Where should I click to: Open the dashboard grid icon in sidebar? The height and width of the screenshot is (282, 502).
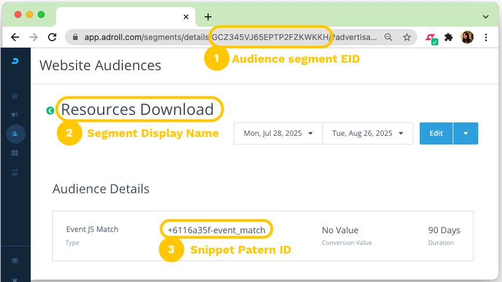click(15, 153)
